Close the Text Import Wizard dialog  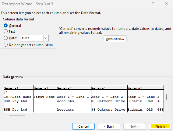167,4
